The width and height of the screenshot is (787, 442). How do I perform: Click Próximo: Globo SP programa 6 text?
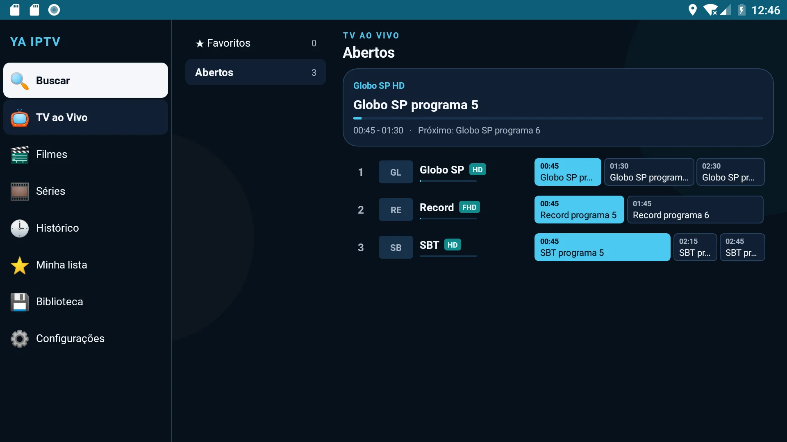point(479,131)
